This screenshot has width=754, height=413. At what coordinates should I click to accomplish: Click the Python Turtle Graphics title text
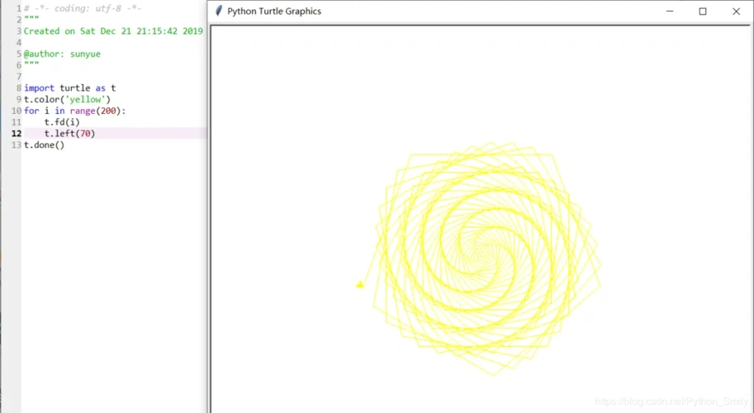[274, 12]
